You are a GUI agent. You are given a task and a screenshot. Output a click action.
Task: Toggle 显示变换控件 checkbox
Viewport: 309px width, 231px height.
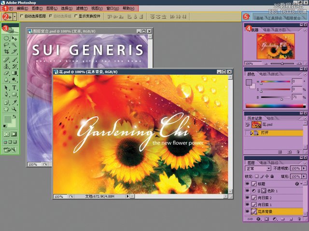coord(76,16)
